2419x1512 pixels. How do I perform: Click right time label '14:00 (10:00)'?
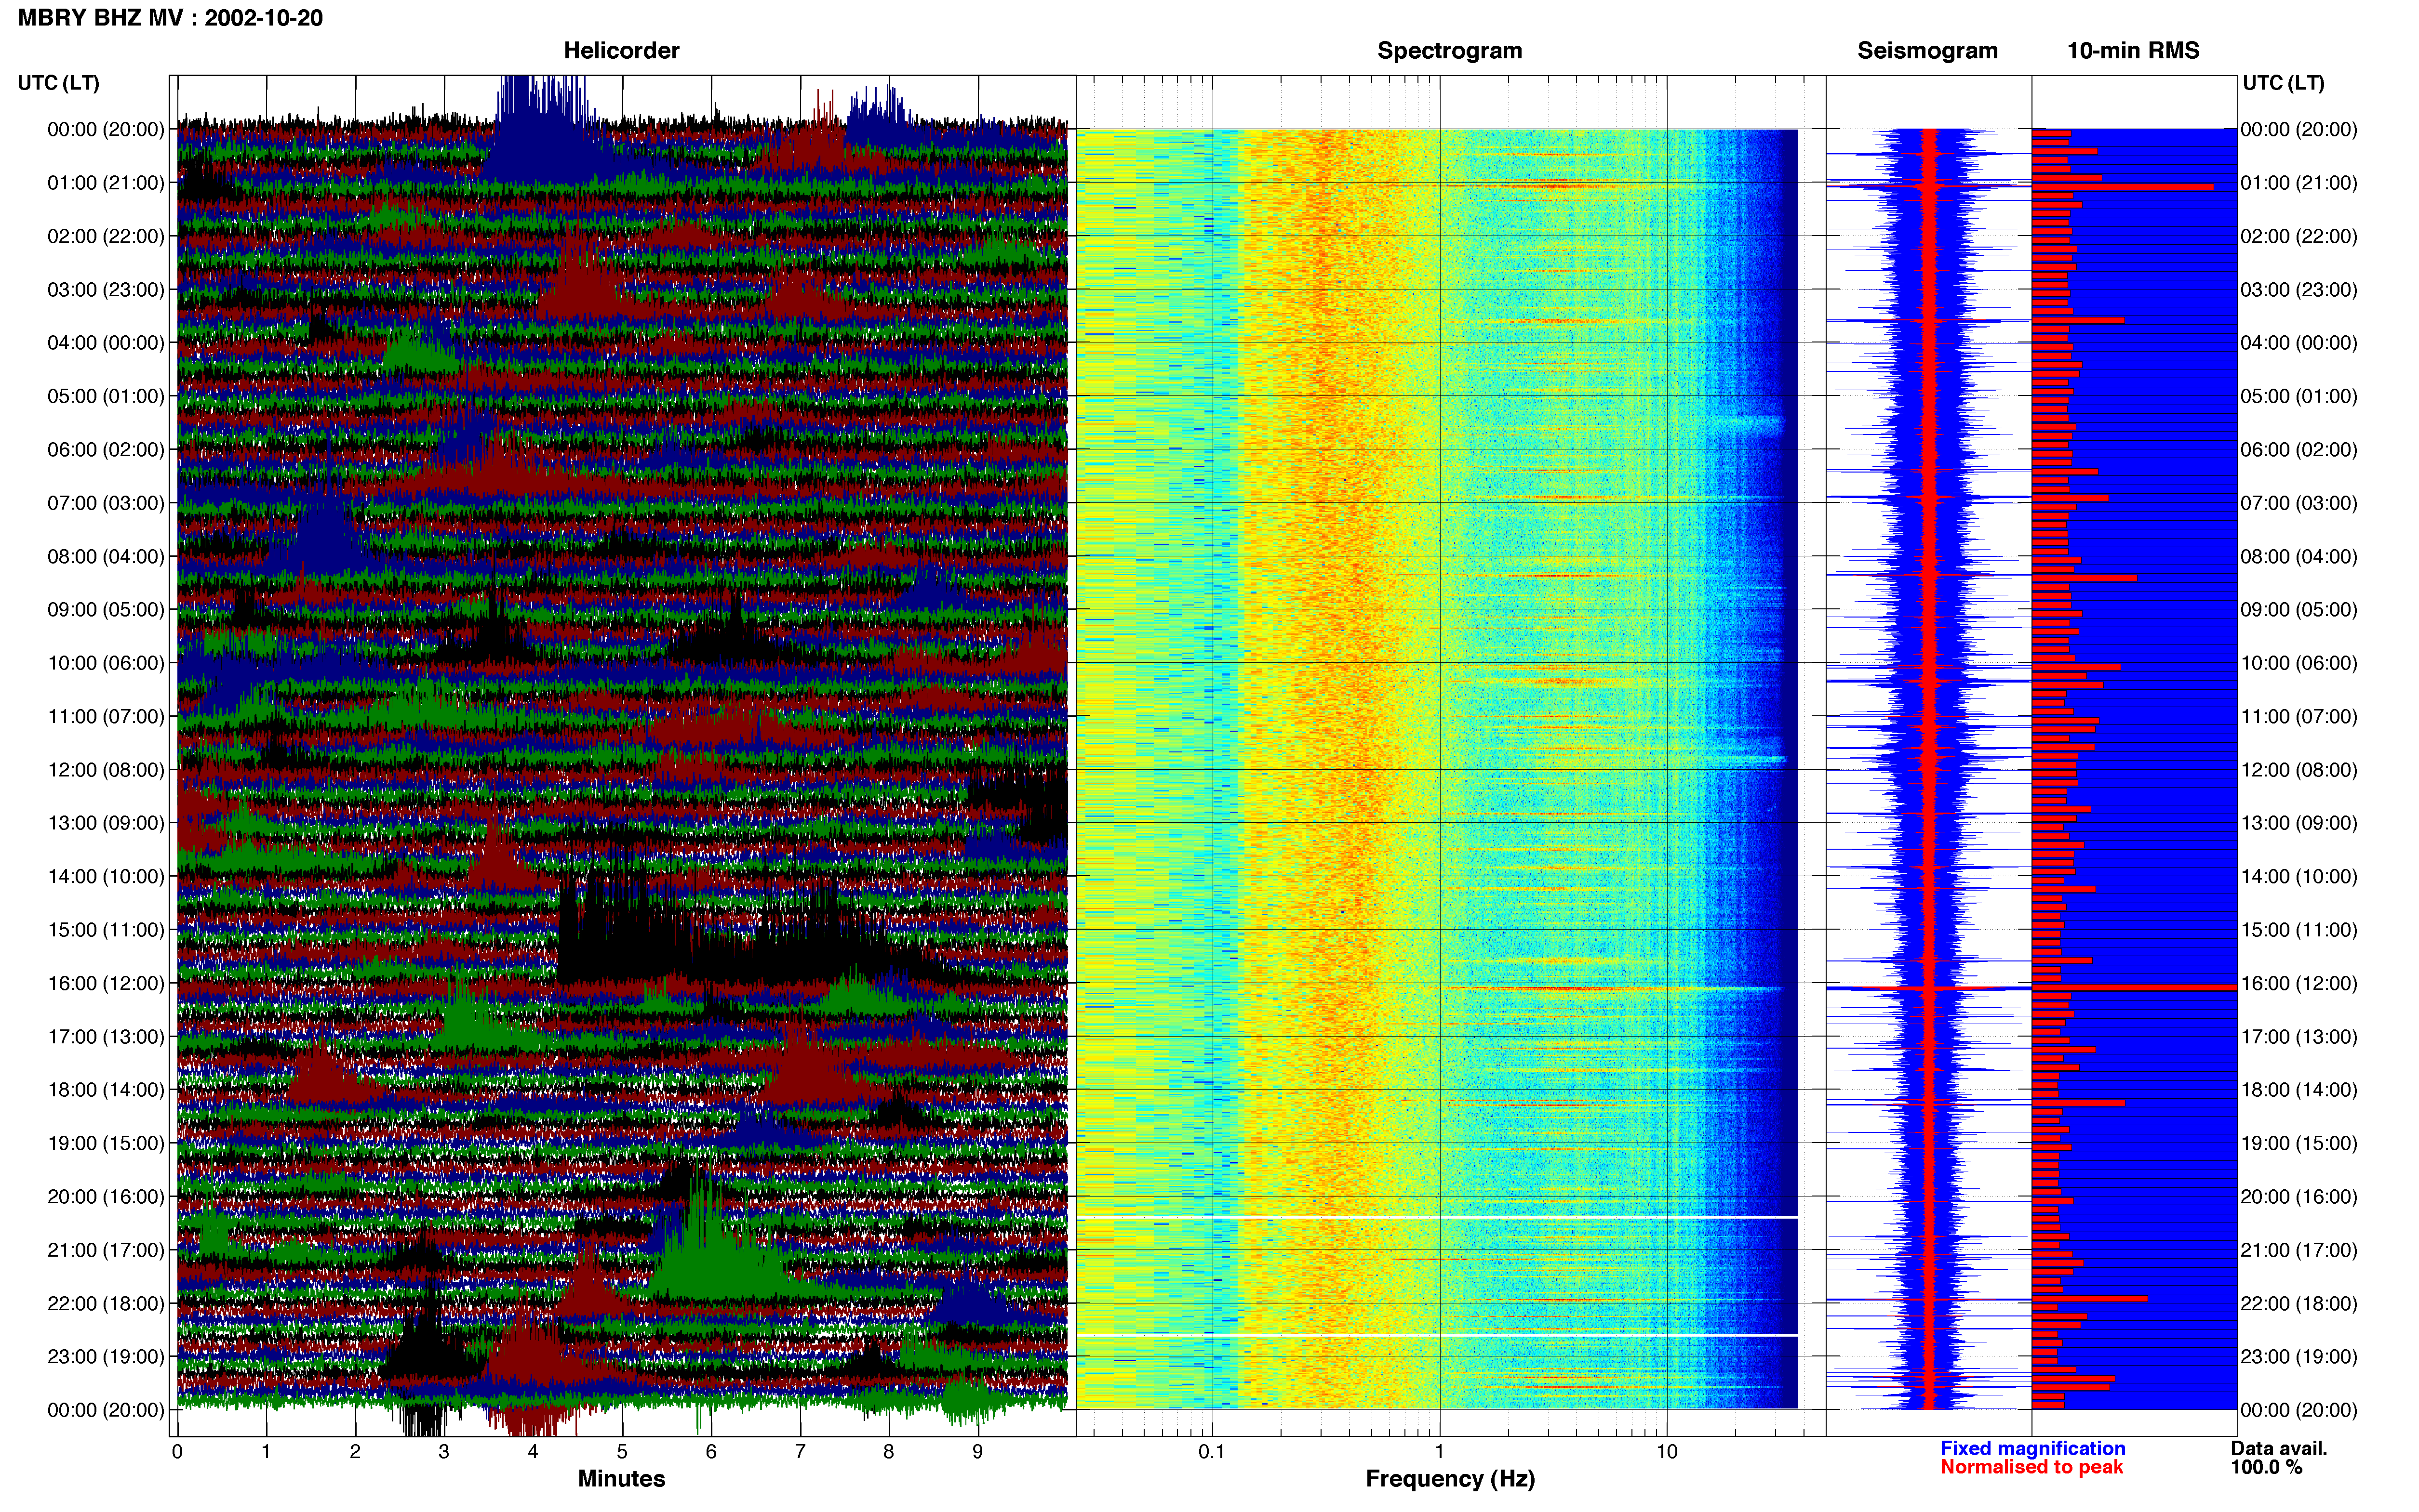pos(2299,877)
